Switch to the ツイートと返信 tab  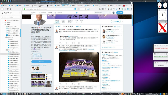click(68, 26)
